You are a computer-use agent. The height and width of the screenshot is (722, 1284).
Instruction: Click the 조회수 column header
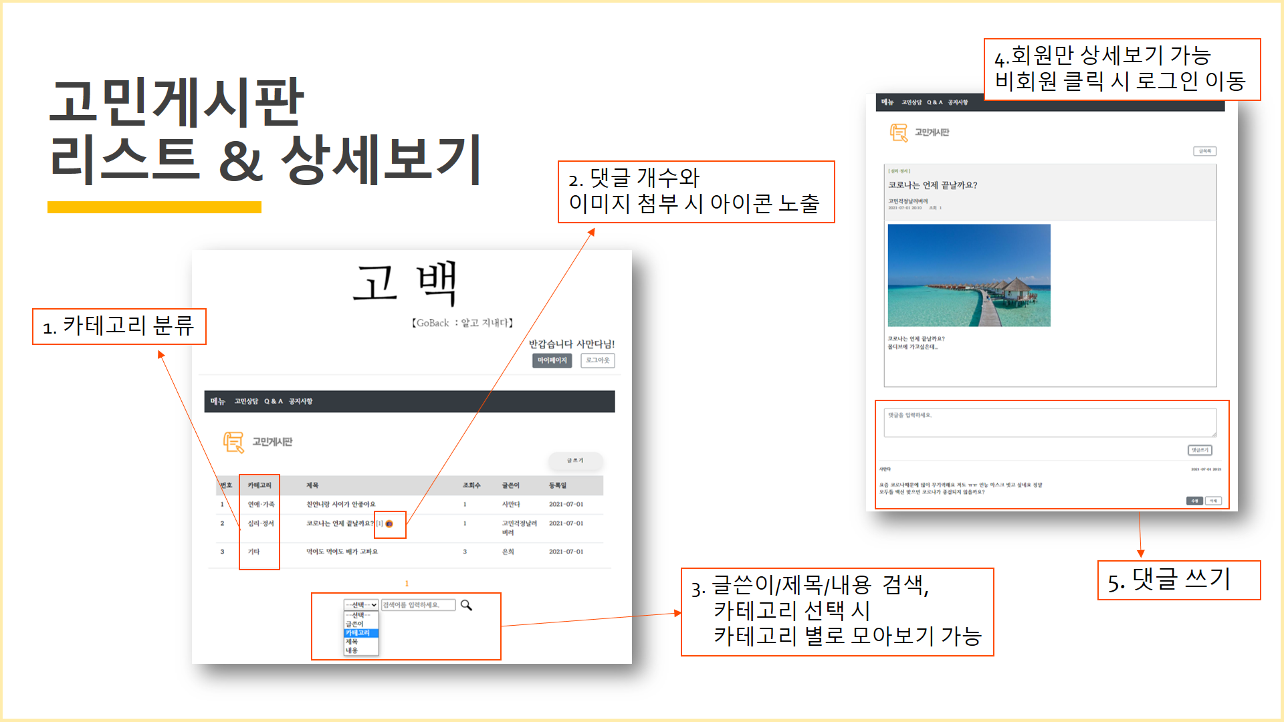[x=471, y=485]
